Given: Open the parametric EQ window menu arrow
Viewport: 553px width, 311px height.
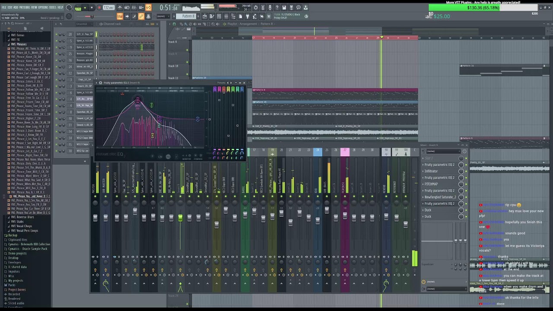Looking at the screenshot, I should [96, 83].
